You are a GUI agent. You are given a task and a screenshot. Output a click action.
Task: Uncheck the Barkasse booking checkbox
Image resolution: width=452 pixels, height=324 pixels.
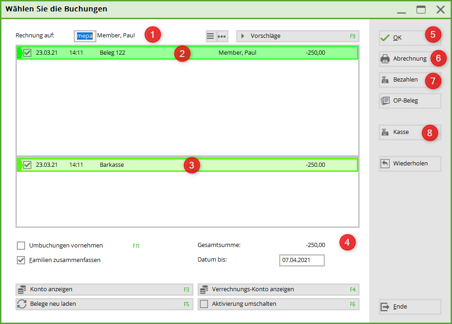(x=27, y=165)
